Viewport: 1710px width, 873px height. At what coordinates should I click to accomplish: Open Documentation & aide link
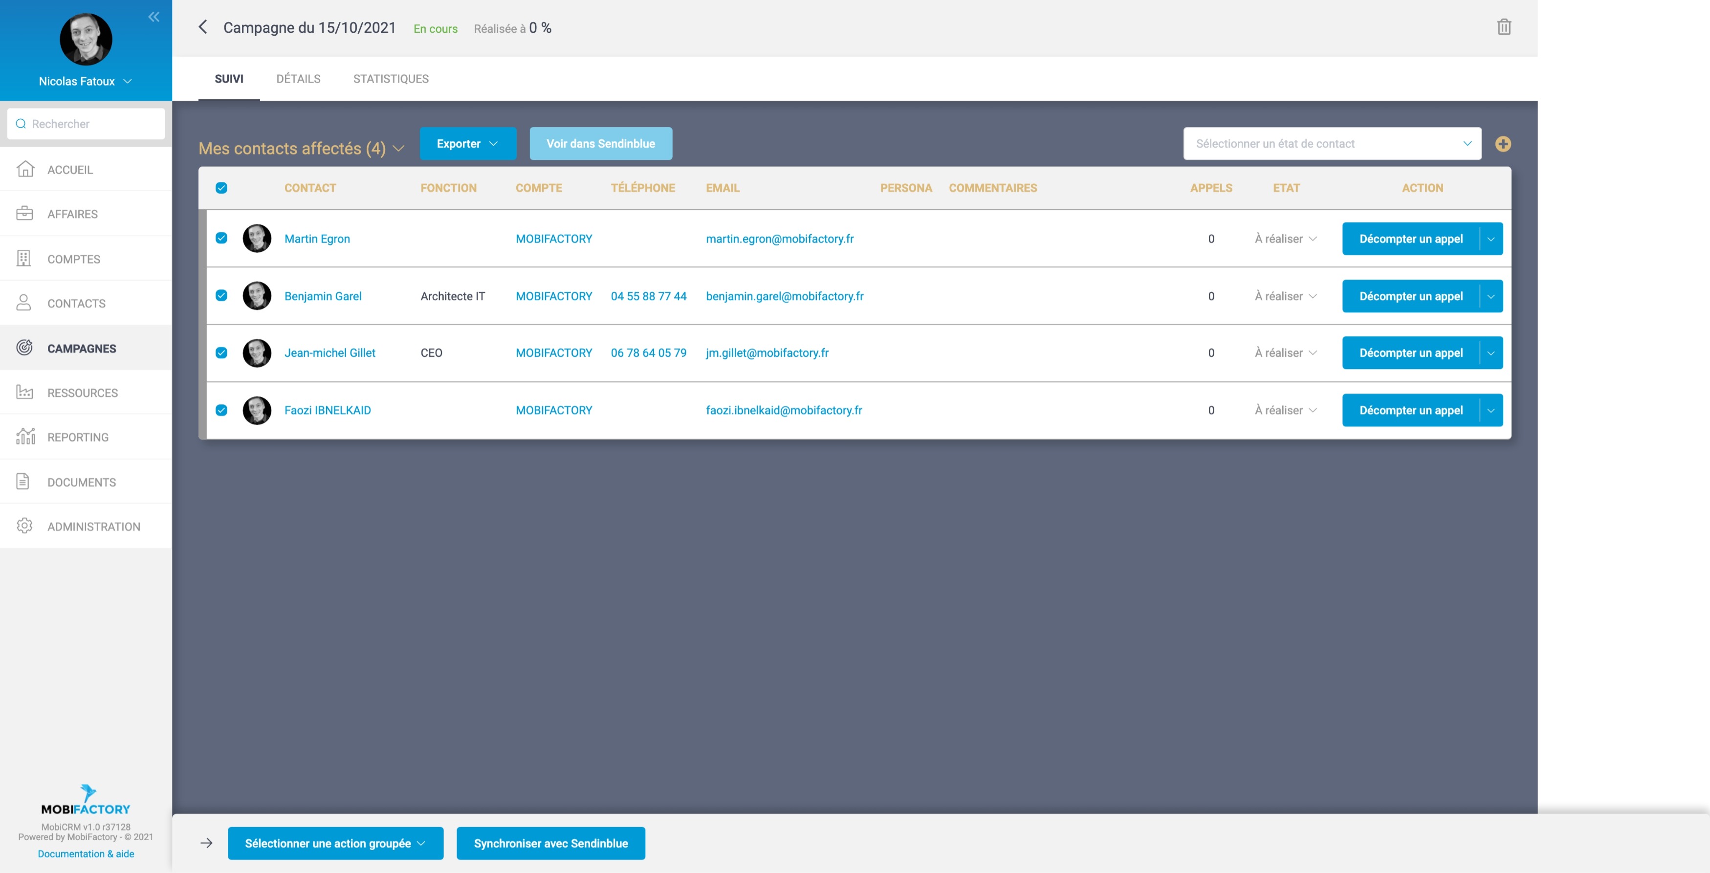point(86,854)
